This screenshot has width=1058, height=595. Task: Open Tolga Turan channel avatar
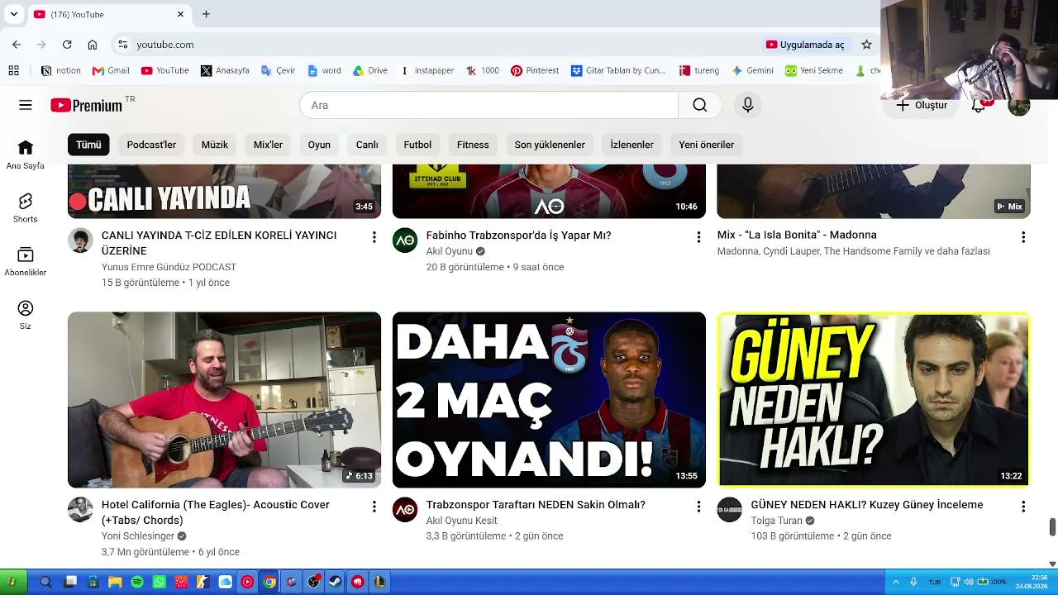pyautogui.click(x=730, y=509)
